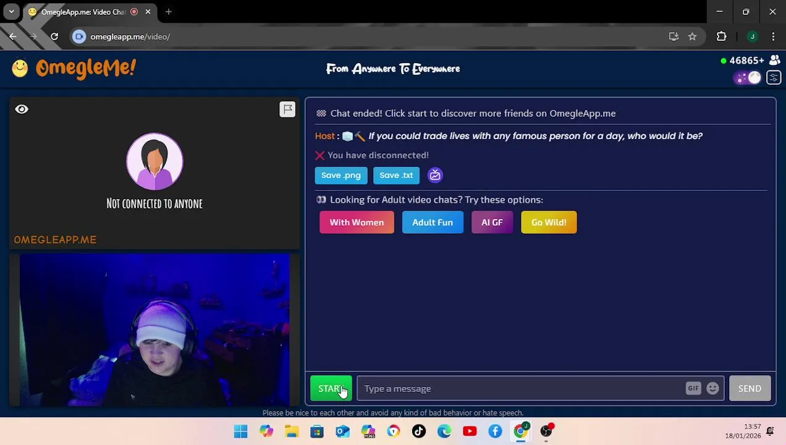Open the emoji picker in message box
The image size is (786, 445).
point(712,389)
